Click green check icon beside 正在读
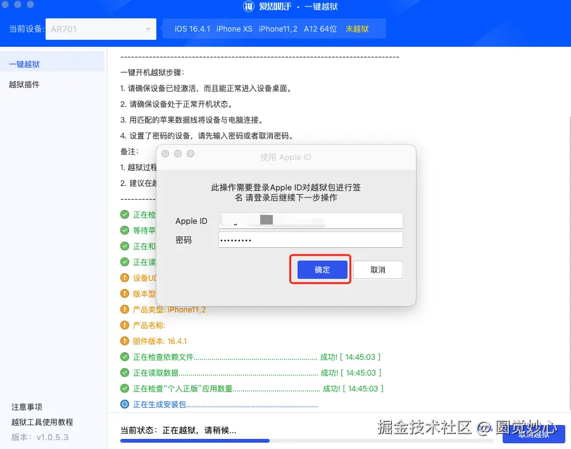 tap(125, 262)
